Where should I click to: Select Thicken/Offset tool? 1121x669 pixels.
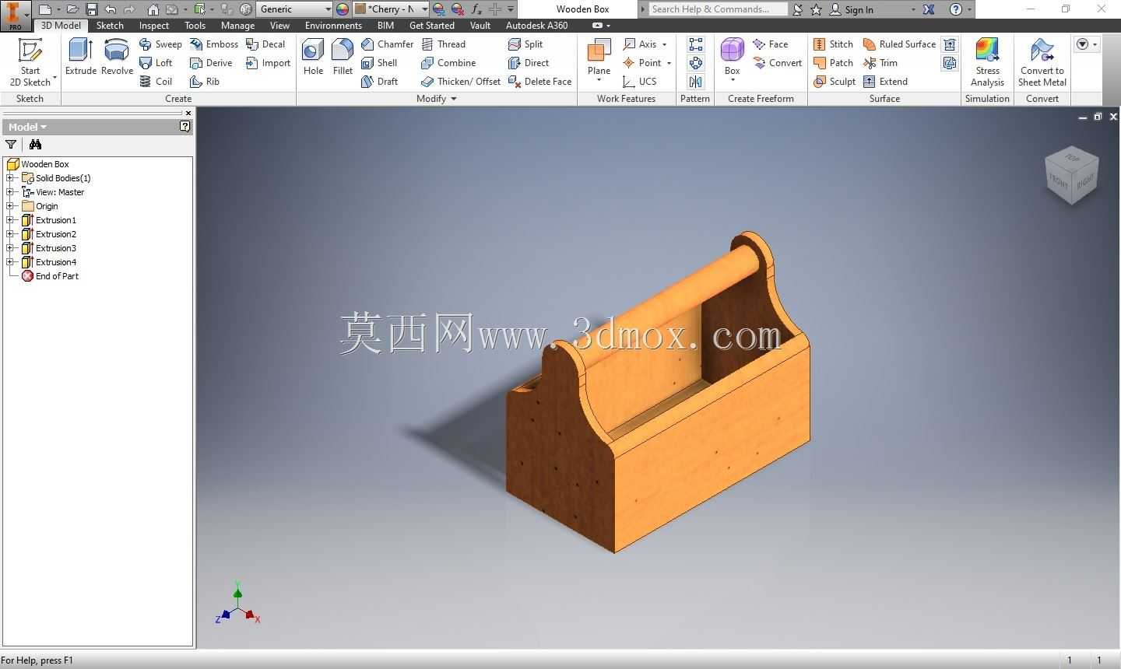[461, 82]
